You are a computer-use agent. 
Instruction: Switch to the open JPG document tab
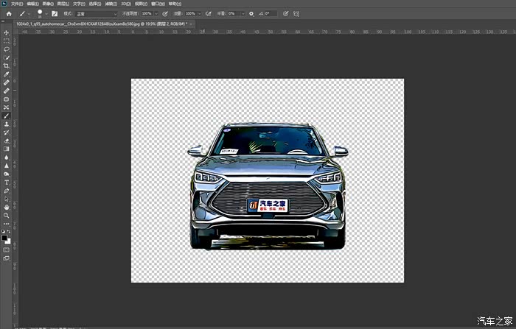[103, 24]
